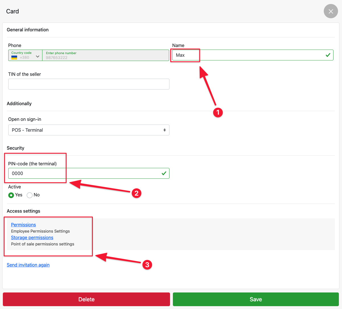
Task: Click the Enter phone number field
Action: coord(105,55)
